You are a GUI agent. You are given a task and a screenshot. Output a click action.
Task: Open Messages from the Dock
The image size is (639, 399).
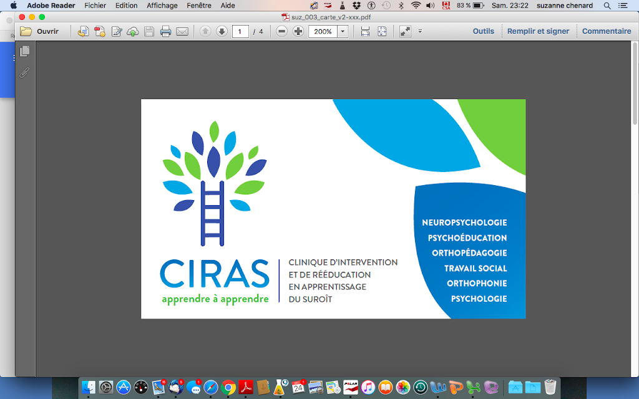pyautogui.click(x=193, y=387)
